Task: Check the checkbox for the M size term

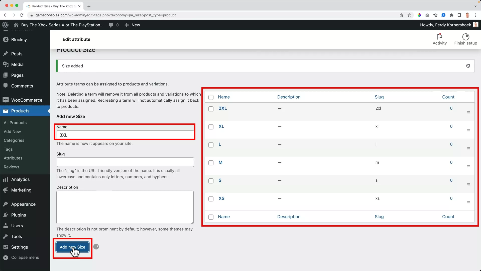Action: [211, 163]
